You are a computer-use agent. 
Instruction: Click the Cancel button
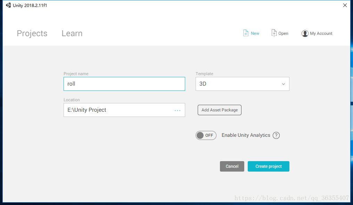pos(232,166)
